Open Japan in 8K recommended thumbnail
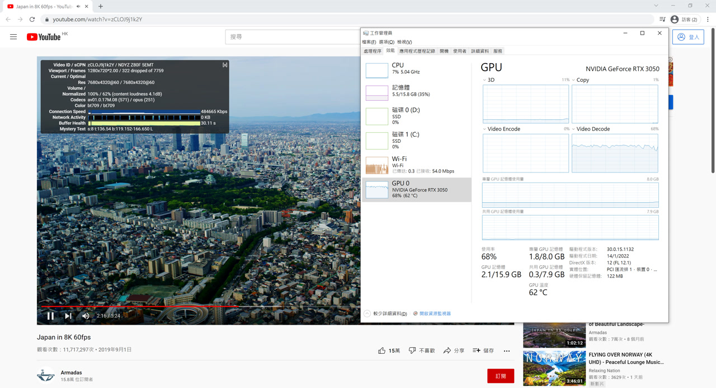The image size is (716, 388). click(x=554, y=335)
